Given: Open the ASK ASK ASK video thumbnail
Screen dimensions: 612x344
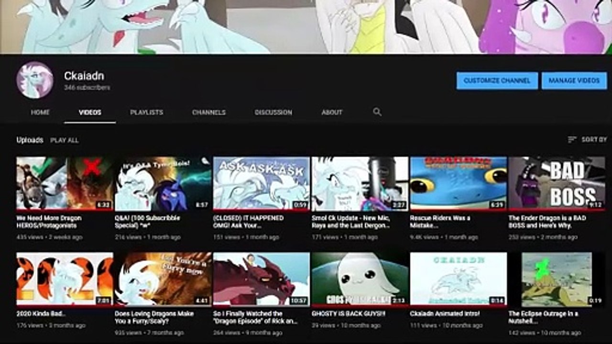Looking at the screenshot, I should coord(261,184).
